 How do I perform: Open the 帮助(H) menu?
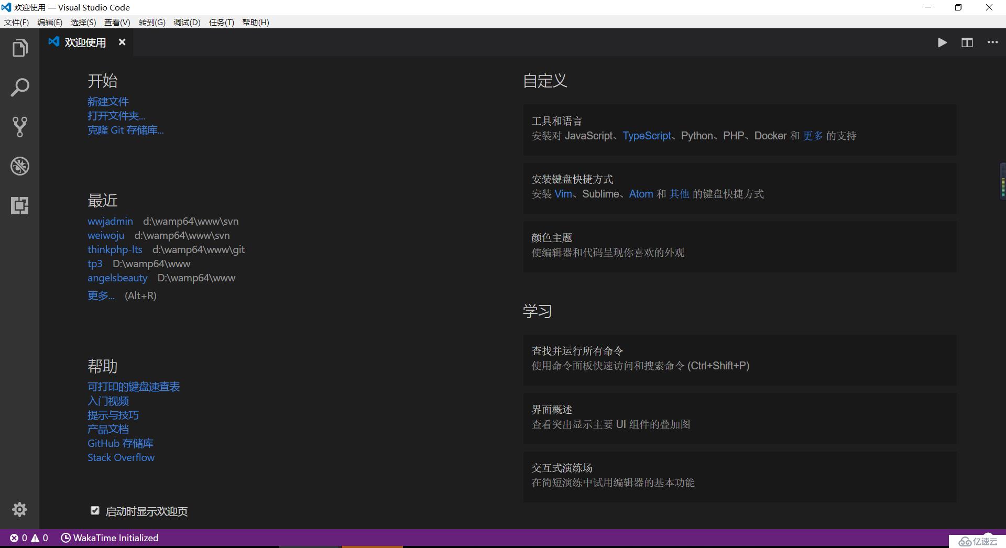tap(256, 23)
